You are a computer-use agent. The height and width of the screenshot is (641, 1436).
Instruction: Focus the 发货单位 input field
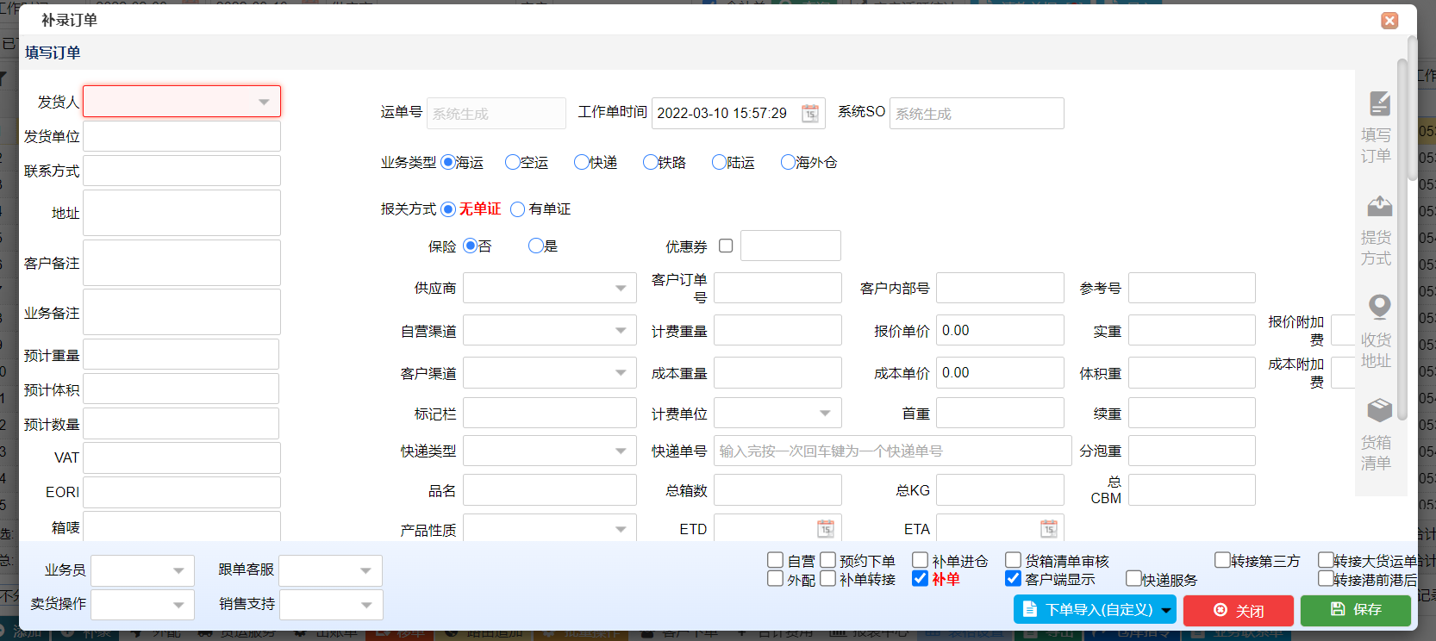(x=182, y=136)
